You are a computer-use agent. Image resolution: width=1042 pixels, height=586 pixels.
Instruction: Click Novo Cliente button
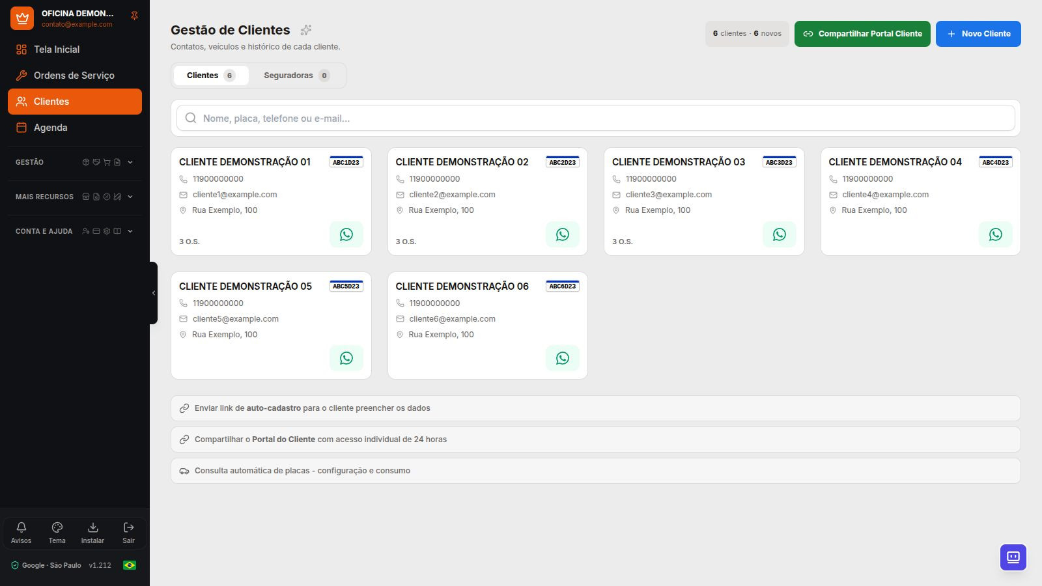(x=978, y=34)
